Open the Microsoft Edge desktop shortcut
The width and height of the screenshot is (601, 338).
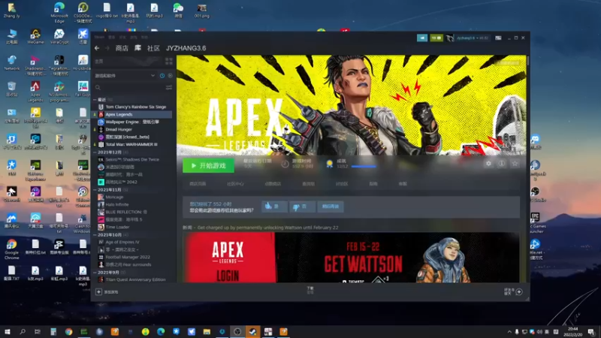(59, 12)
